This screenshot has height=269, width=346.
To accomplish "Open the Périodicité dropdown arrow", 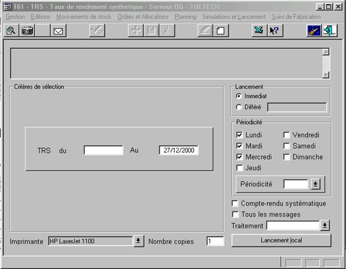I will click(315, 184).
